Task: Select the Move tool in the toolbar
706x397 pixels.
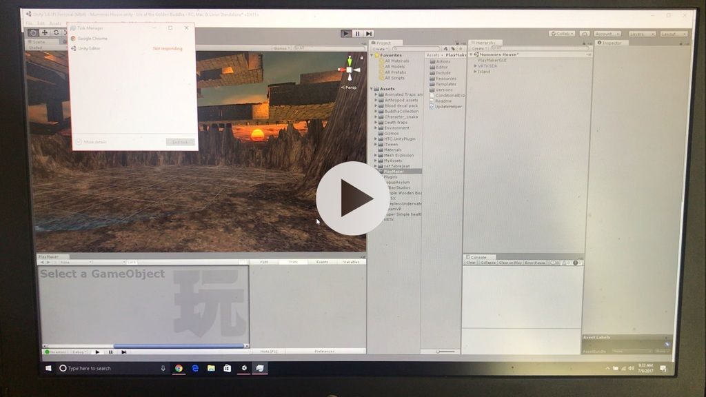Action: click(x=44, y=32)
